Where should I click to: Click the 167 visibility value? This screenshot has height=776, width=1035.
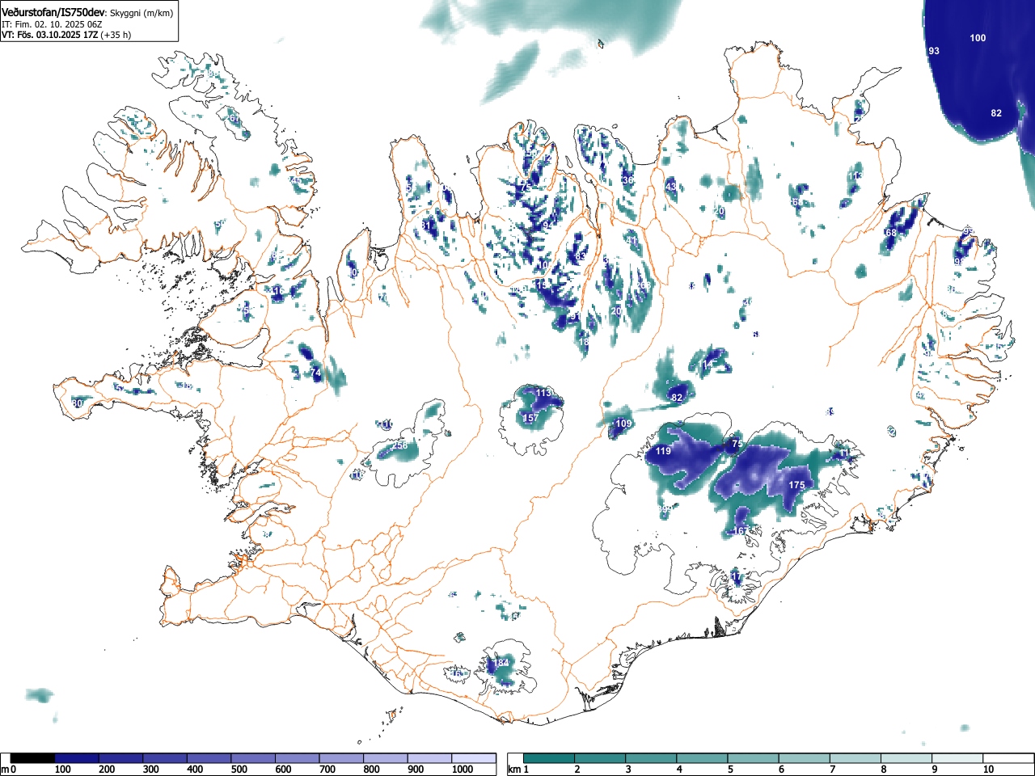point(741,531)
